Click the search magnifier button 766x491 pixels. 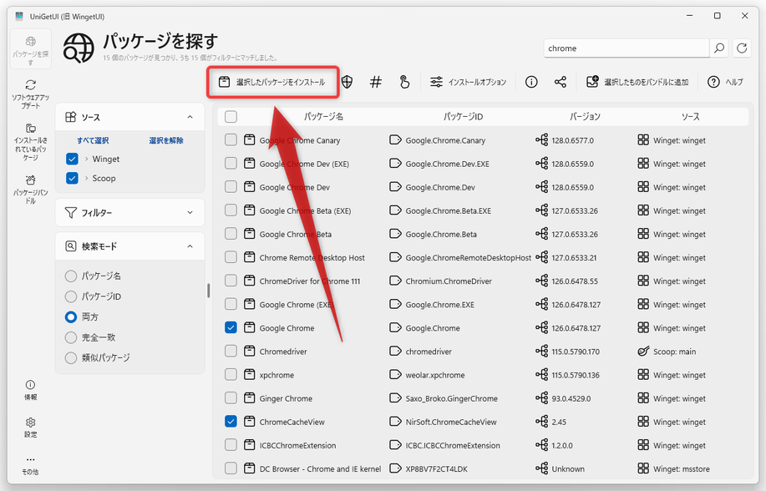click(x=719, y=48)
